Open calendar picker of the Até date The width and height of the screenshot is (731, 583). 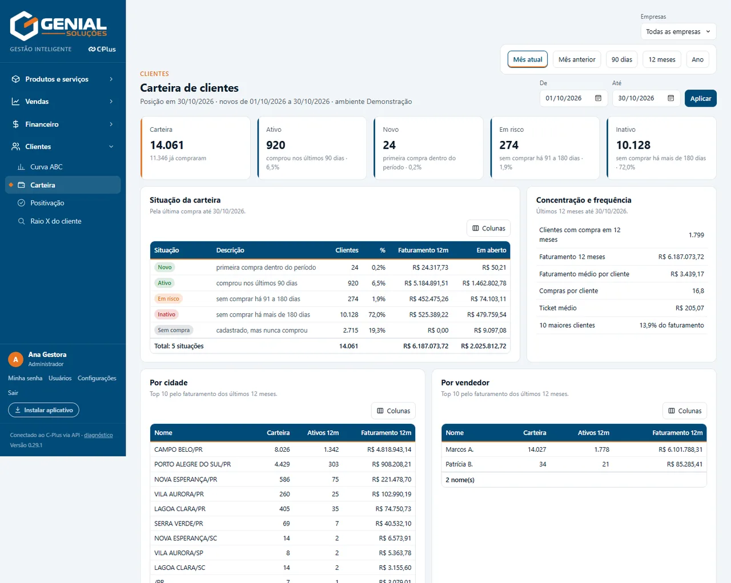670,98
